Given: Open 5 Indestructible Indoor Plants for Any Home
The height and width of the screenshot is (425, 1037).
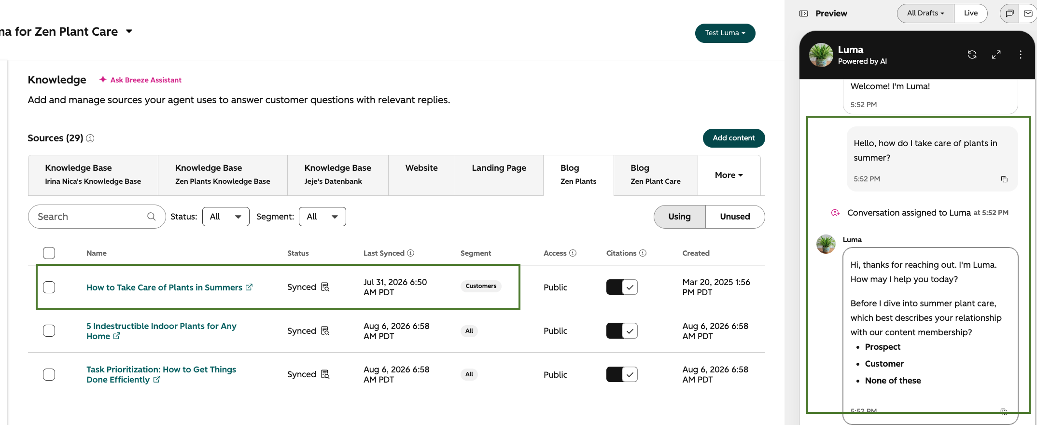Looking at the screenshot, I should pyautogui.click(x=161, y=331).
